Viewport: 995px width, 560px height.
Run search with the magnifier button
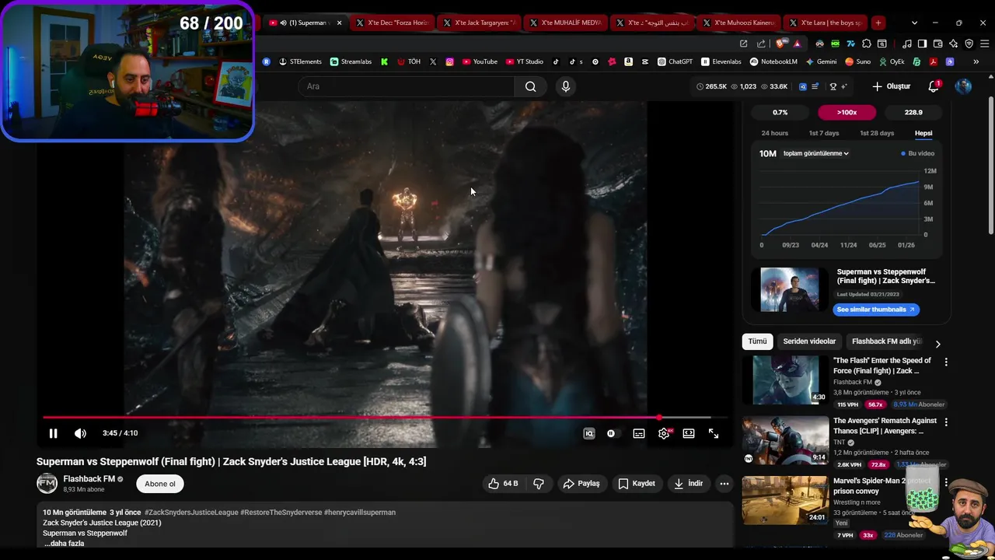point(530,86)
